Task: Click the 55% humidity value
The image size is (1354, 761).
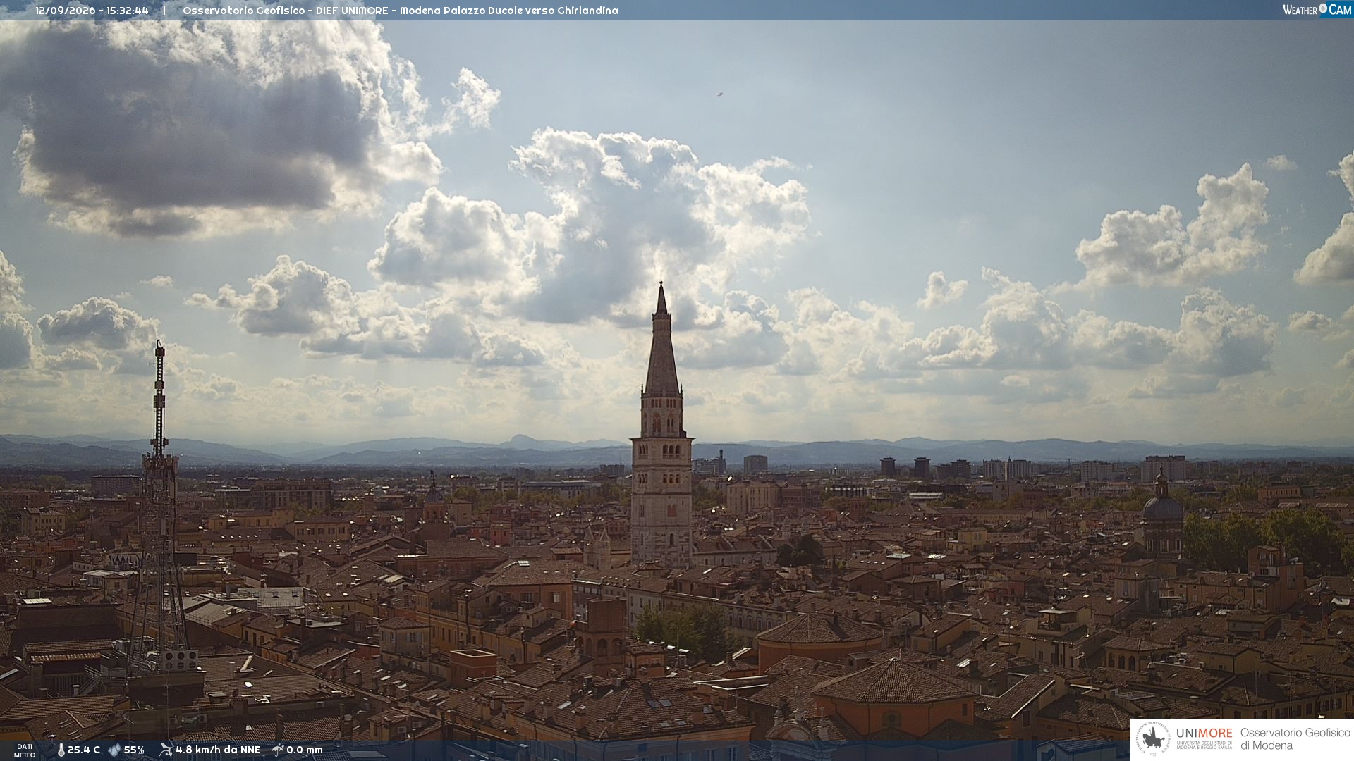Action: [x=134, y=750]
